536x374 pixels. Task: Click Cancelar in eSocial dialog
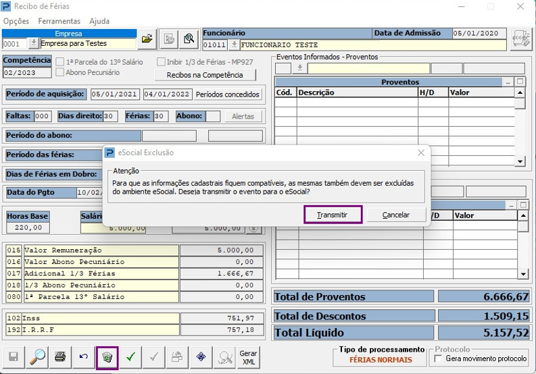coord(396,215)
